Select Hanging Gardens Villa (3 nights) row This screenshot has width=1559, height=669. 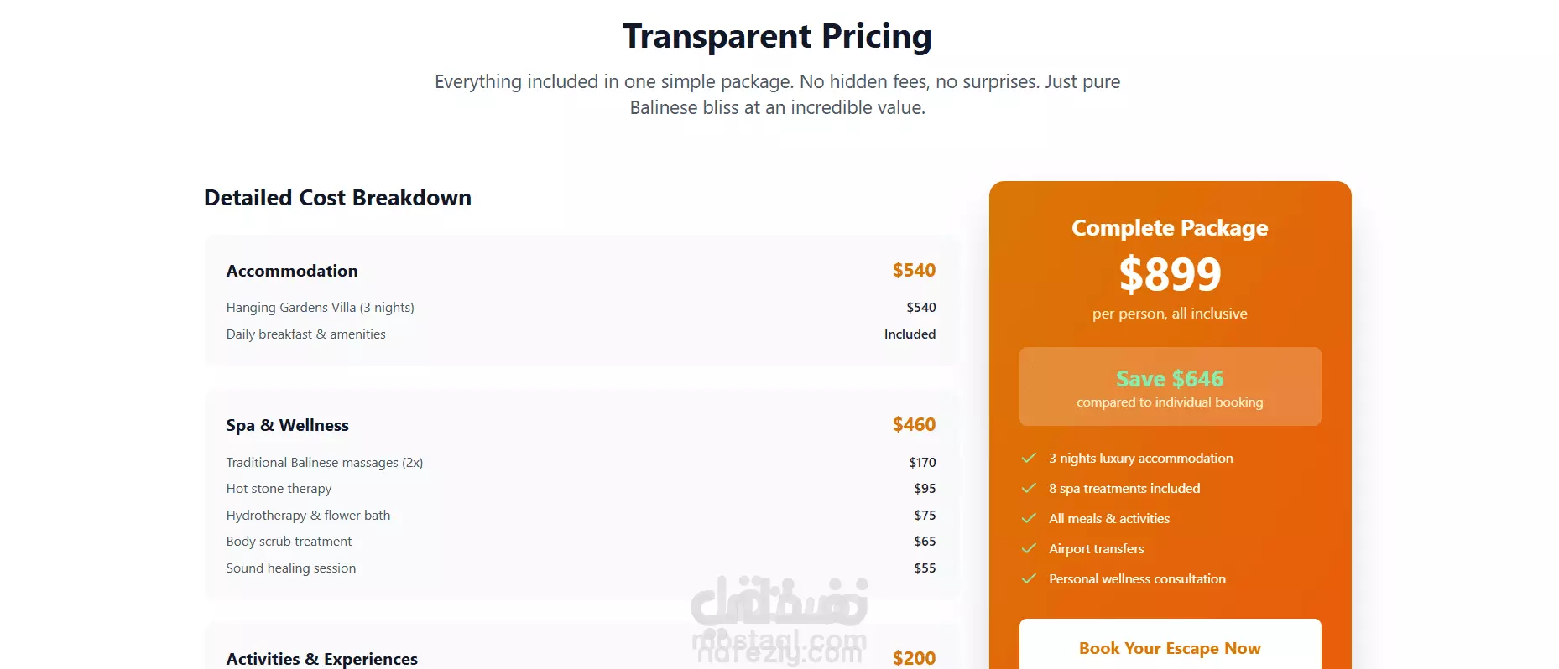click(581, 308)
